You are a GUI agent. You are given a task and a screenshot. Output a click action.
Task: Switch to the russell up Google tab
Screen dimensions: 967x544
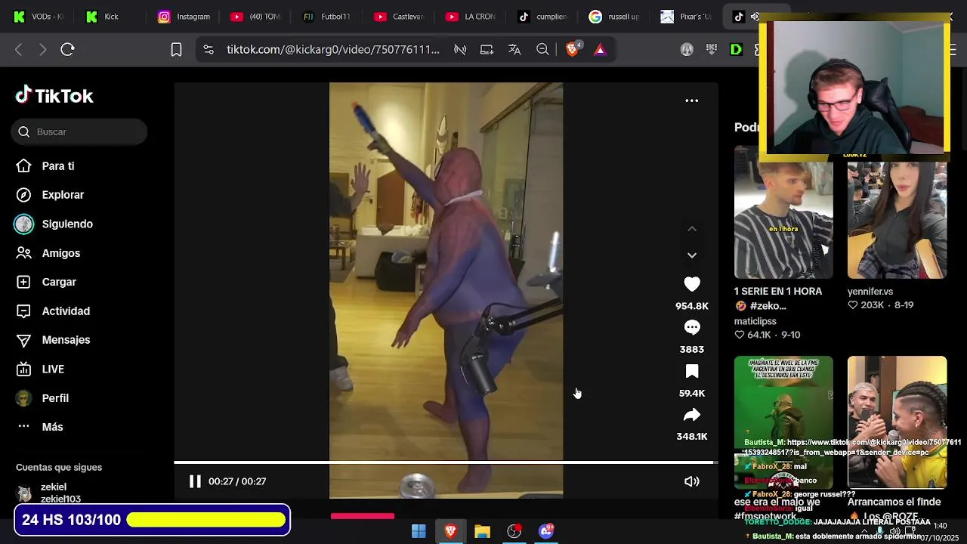[x=614, y=17]
